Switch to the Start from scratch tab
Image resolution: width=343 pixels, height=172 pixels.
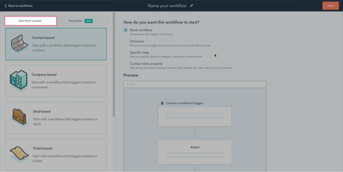click(30, 21)
